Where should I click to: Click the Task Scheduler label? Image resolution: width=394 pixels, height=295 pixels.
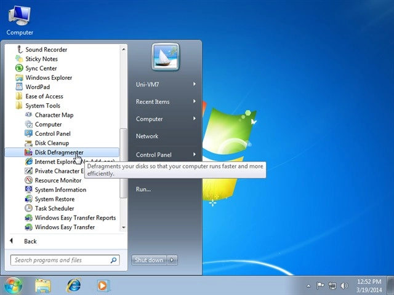tap(54, 208)
